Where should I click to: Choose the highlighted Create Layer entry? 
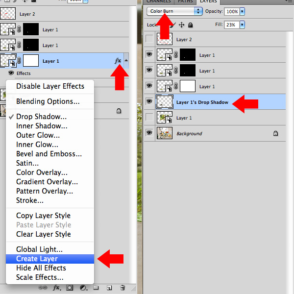click(50, 259)
